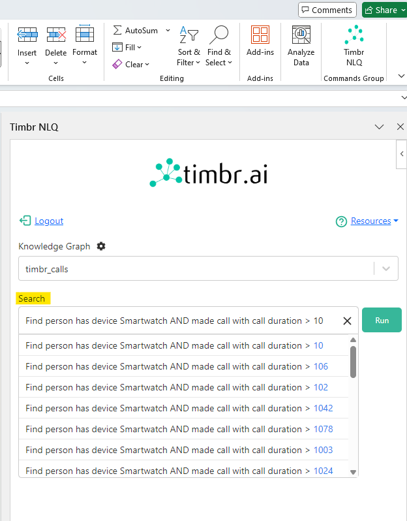This screenshot has height=521, width=407.
Task: Expand the timbr_calls knowledge graph dropdown
Action: [x=385, y=268]
